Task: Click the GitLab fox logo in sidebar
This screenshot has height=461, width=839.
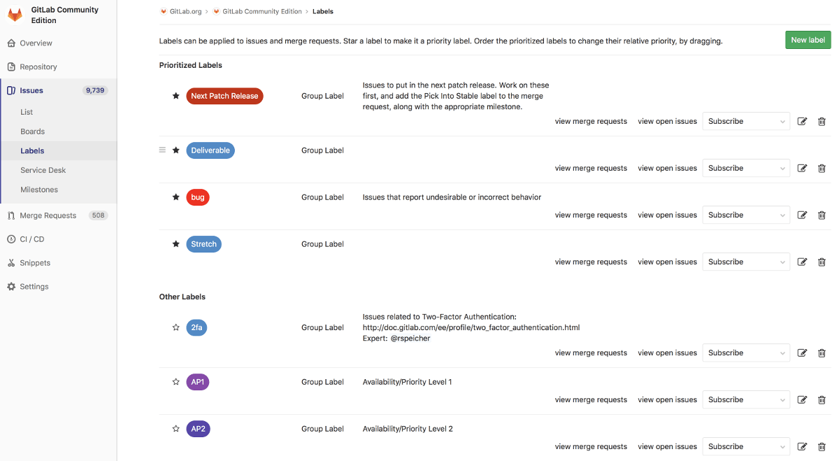Action: tap(15, 15)
